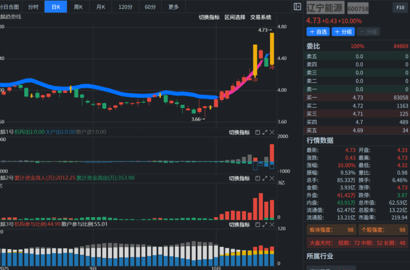This screenshot has width=410, height=270.
Task: Switch to the 60分 tab
Action: click(150, 7)
